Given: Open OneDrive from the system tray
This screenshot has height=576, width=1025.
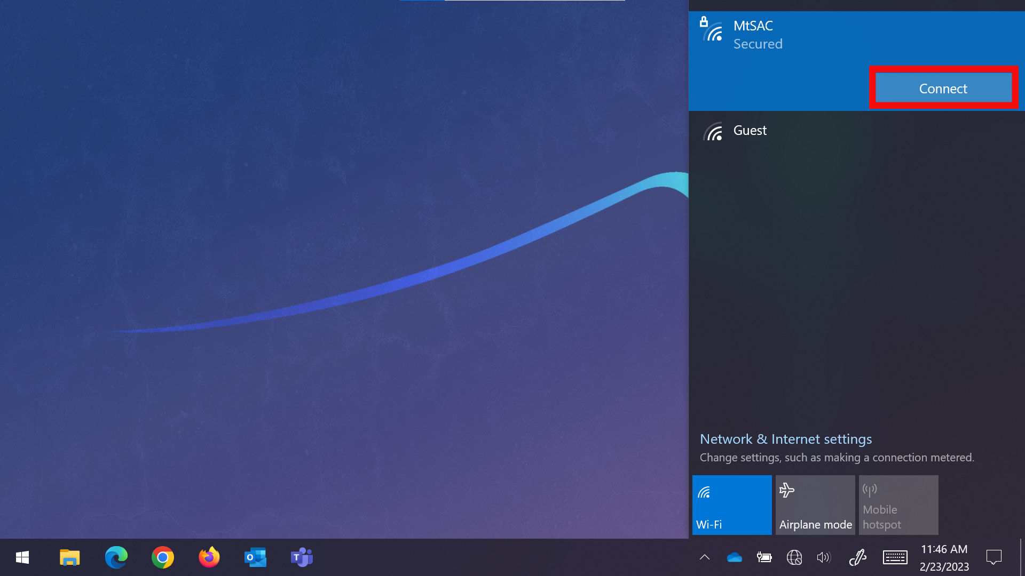Looking at the screenshot, I should point(734,557).
